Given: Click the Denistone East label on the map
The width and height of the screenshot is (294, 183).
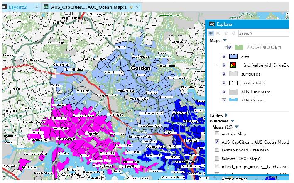Looking at the screenshot, I should [83, 116].
